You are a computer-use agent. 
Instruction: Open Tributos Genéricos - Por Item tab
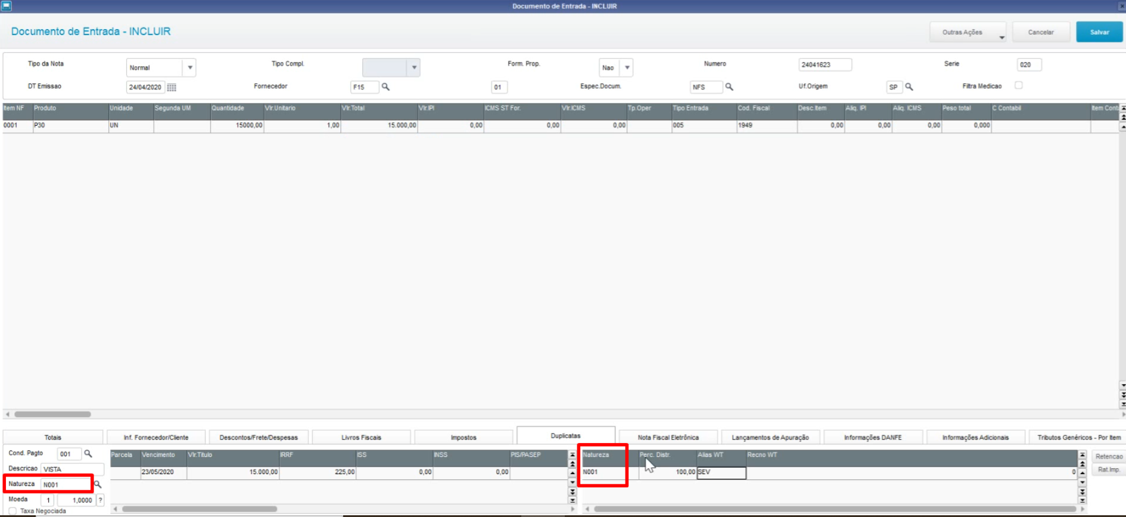(x=1077, y=437)
